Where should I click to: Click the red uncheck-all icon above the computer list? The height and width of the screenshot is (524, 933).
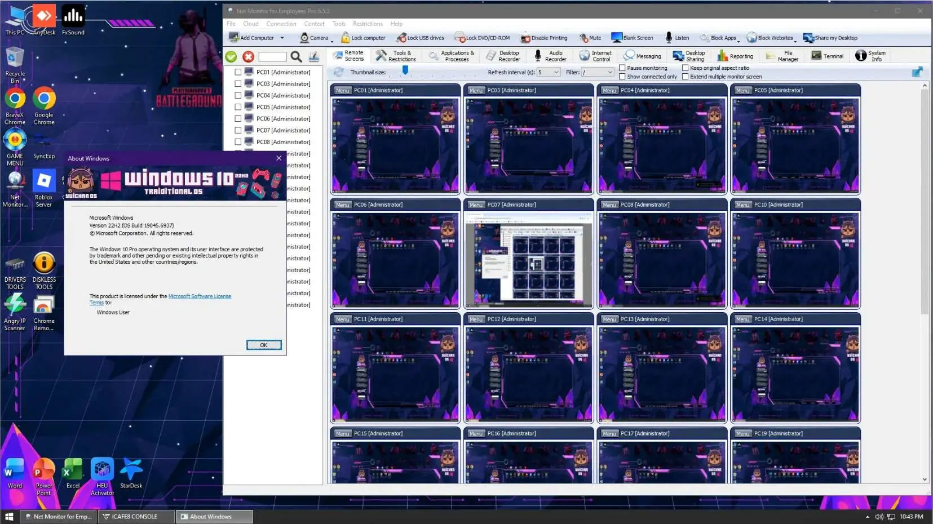click(248, 56)
